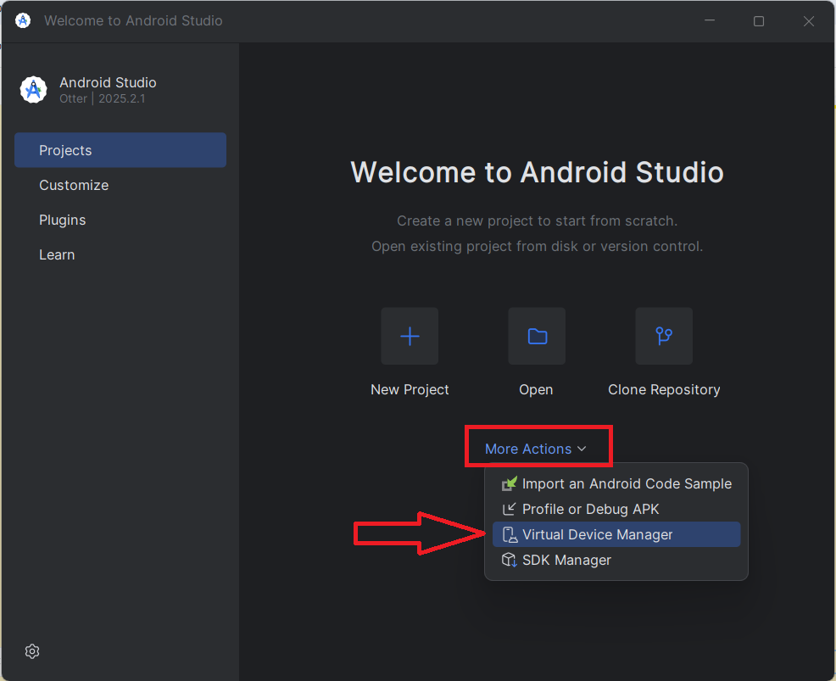Click the title bar Android Studio icon
Image resolution: width=836 pixels, height=681 pixels.
pos(23,20)
